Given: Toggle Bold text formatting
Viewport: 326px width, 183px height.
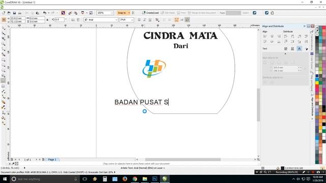Looking at the screenshot, I should [139, 20].
